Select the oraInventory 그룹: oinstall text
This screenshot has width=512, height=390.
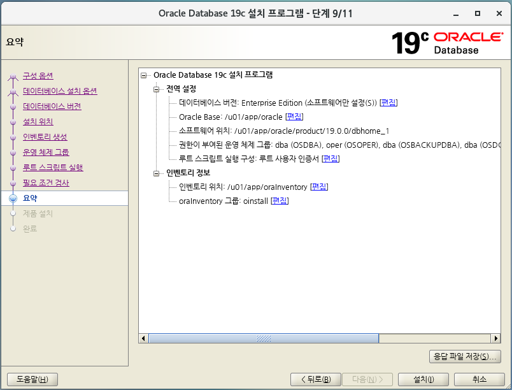point(224,201)
